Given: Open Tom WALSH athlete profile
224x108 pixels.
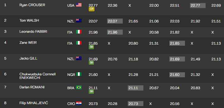Looking at the screenshot, I should point(29,20).
